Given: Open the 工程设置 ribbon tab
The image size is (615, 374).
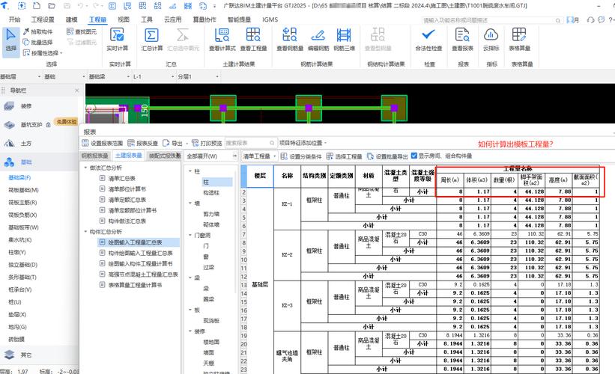Looking at the screenshot, I should [x=43, y=19].
